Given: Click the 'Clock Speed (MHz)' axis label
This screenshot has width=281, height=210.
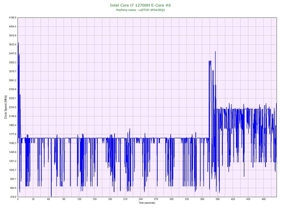Looking at the screenshot, I should 5,107.
